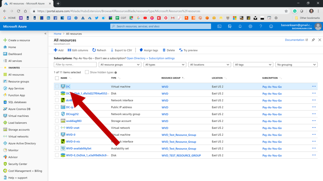Open a new browser tab
Viewport: 323px width, 181px height.
point(58,3)
